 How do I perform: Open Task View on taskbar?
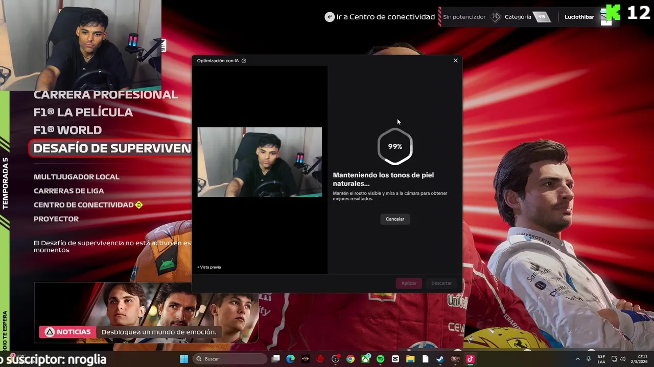click(276, 359)
